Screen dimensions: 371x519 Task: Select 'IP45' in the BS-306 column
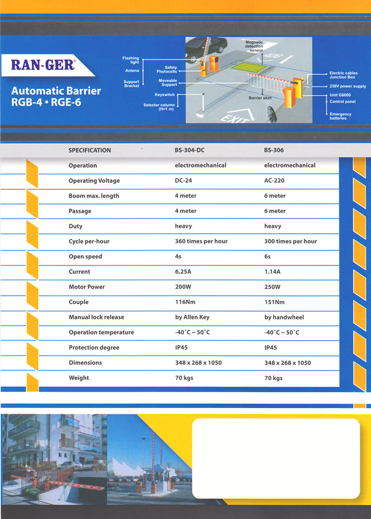(271, 348)
